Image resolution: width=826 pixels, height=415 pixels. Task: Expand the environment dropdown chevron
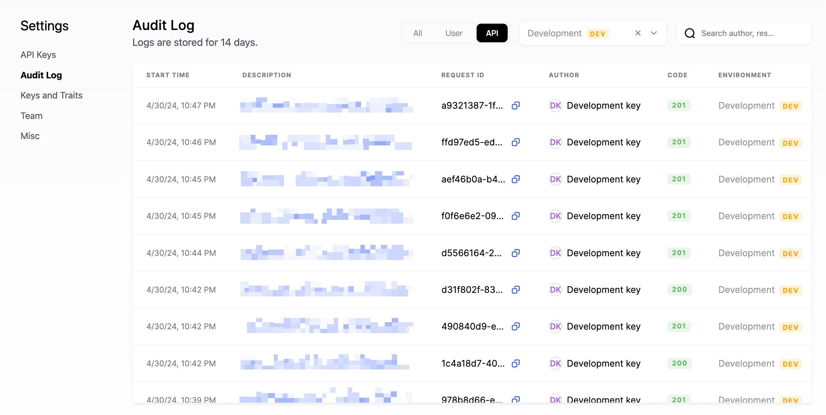[x=654, y=33]
